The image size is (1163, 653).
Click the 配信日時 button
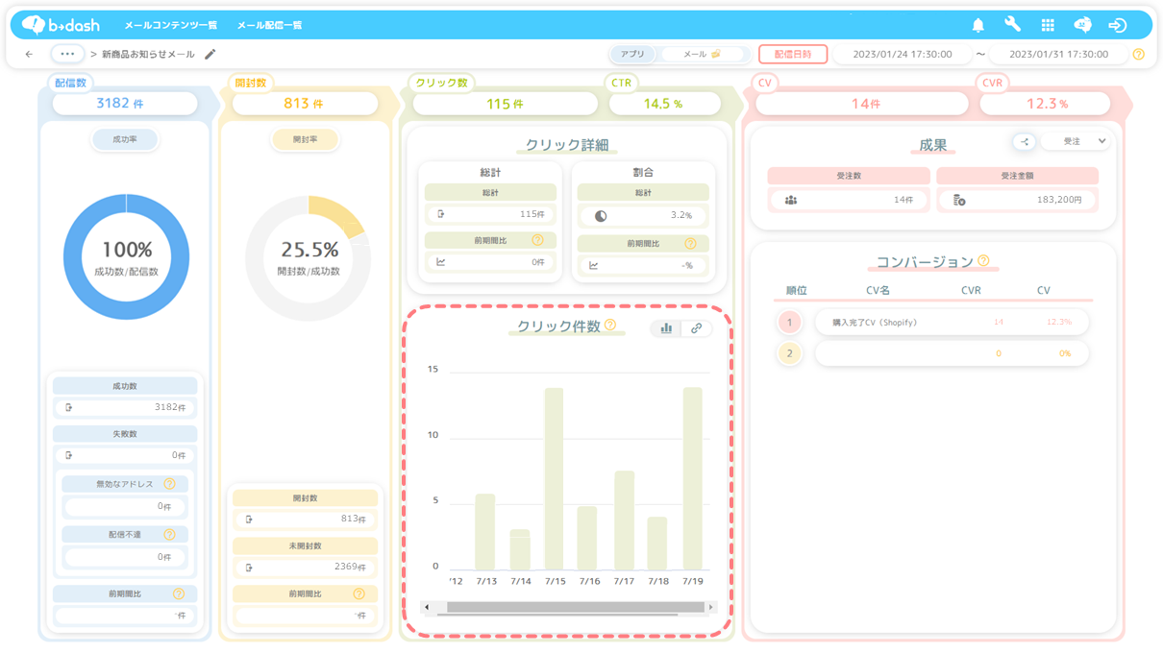[792, 55]
